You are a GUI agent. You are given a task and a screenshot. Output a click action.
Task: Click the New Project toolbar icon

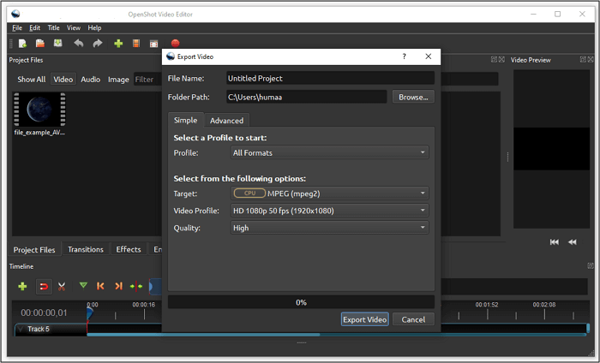[x=22, y=43]
